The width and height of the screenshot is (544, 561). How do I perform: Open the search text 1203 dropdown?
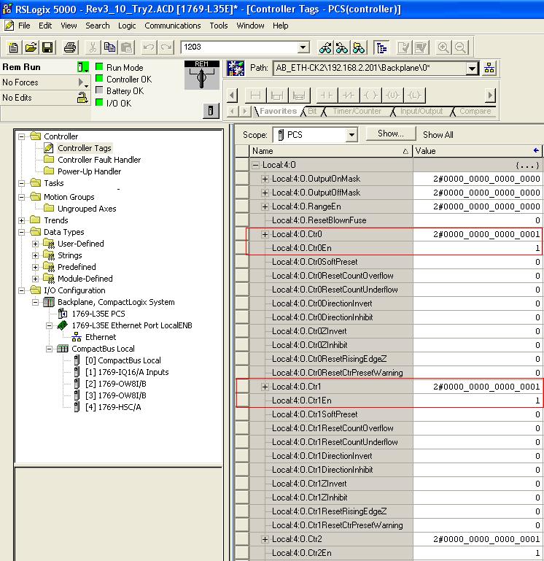pos(303,47)
